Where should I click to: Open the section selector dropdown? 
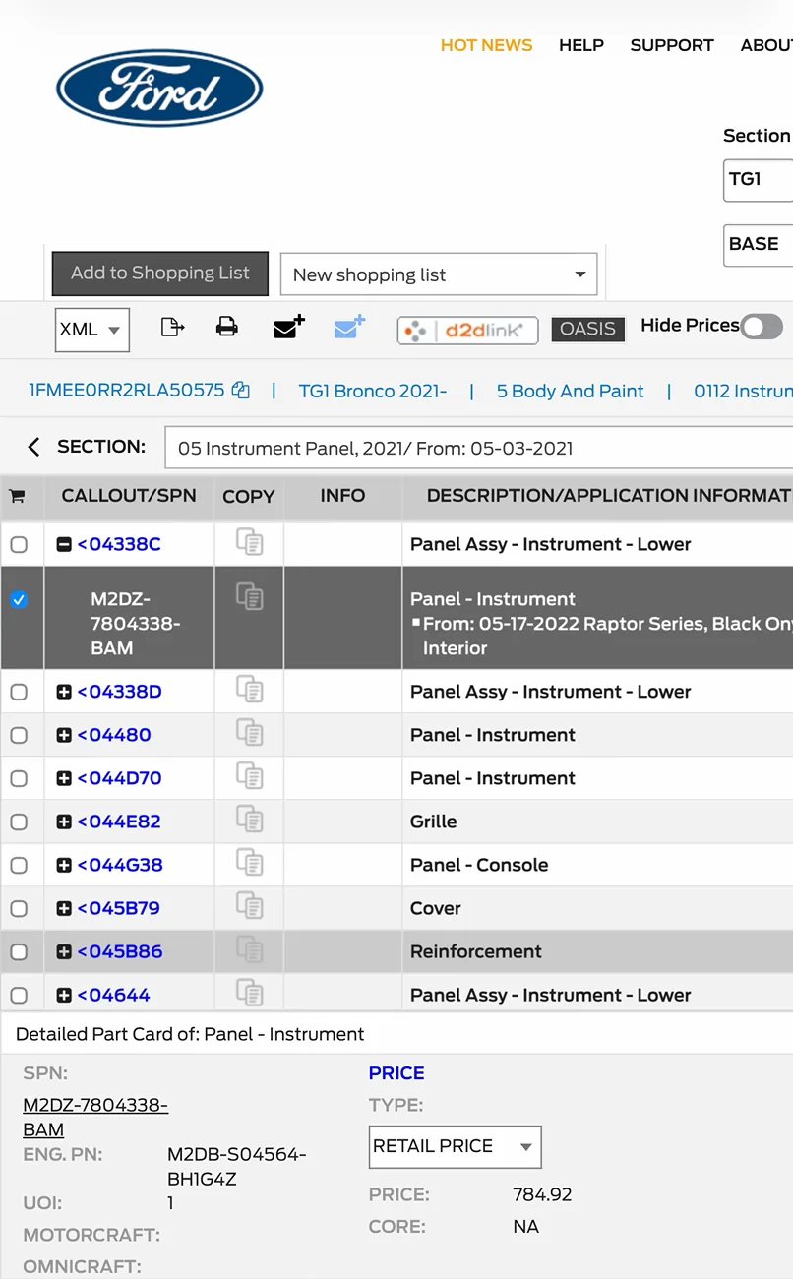pyautogui.click(x=478, y=448)
